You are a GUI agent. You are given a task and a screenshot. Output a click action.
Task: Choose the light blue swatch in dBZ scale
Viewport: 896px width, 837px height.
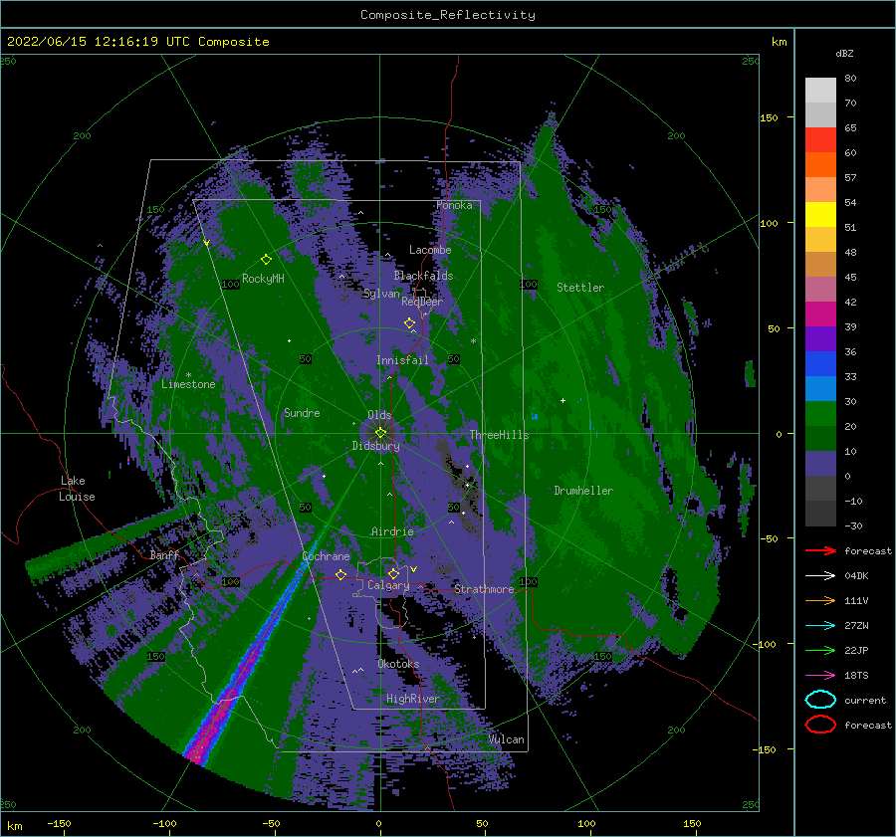click(x=820, y=389)
